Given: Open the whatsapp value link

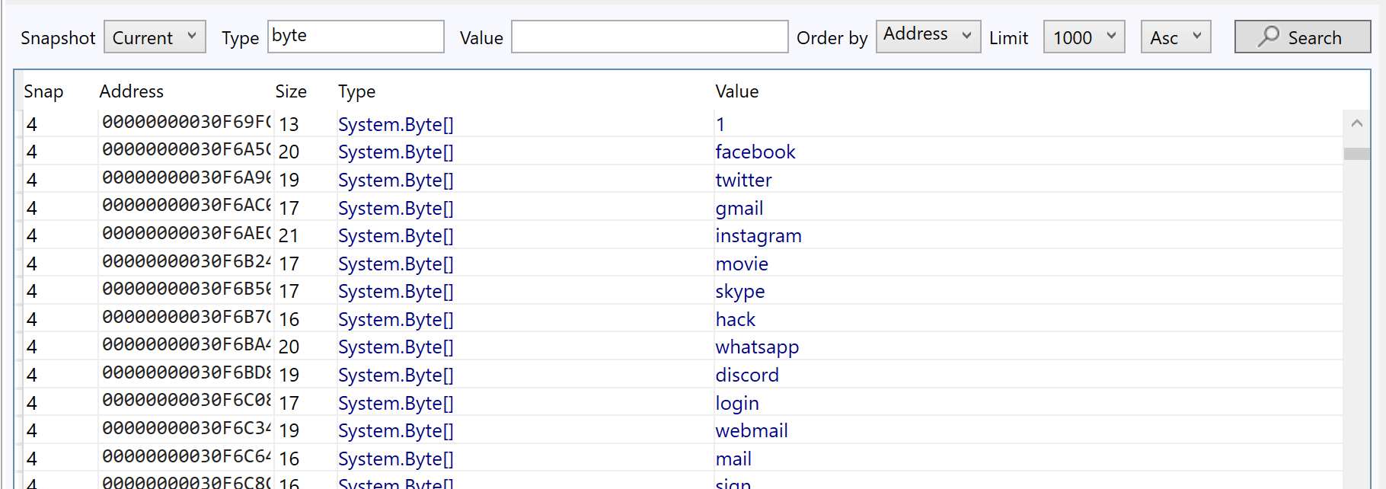Looking at the screenshot, I should [x=756, y=347].
